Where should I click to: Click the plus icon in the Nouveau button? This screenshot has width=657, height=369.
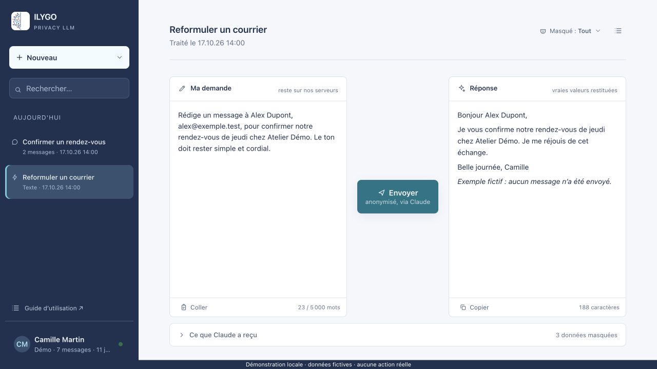[20, 57]
